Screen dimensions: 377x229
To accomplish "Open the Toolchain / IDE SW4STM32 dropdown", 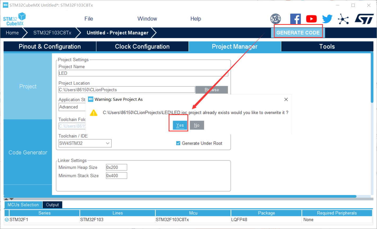I will point(85,143).
